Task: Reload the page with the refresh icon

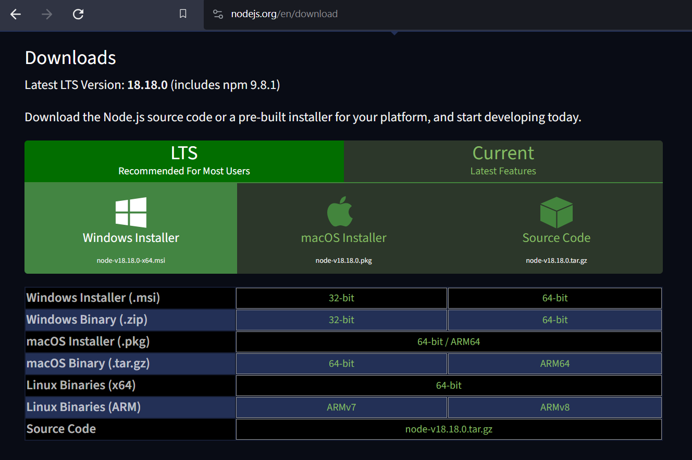Action: [x=78, y=14]
